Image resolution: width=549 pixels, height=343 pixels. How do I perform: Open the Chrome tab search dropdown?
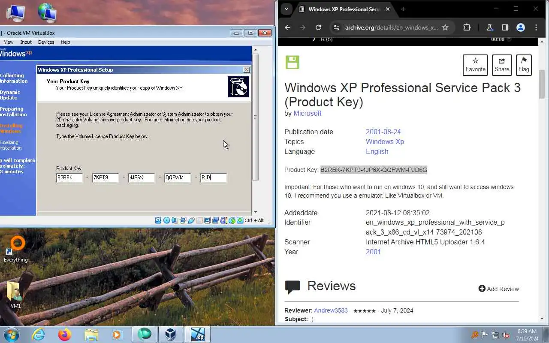pos(286,9)
